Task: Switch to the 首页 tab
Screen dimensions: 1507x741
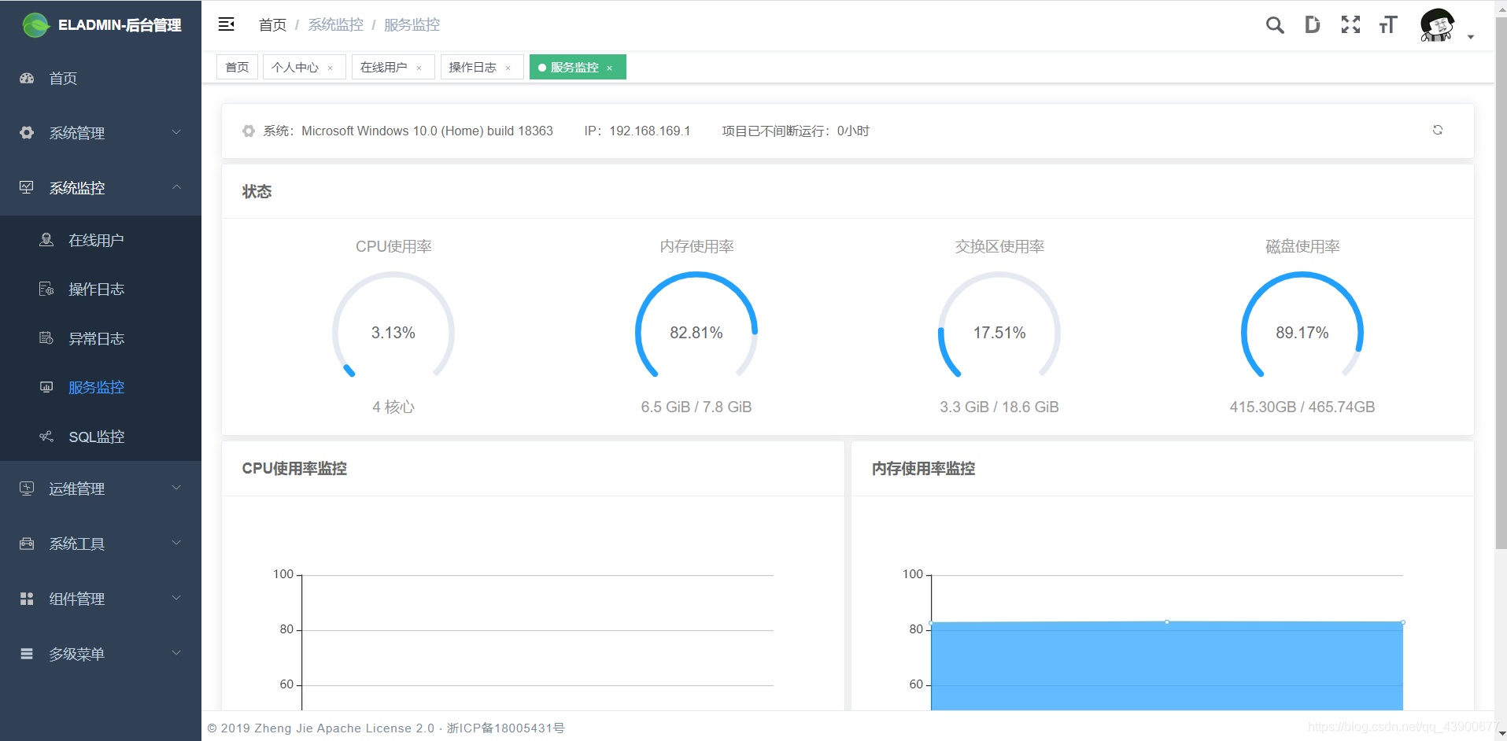Action: tap(237, 67)
